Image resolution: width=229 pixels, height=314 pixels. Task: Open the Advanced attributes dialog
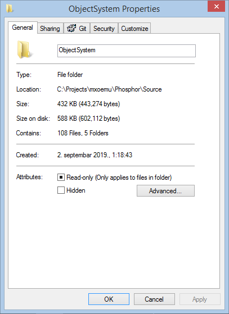pos(165,190)
